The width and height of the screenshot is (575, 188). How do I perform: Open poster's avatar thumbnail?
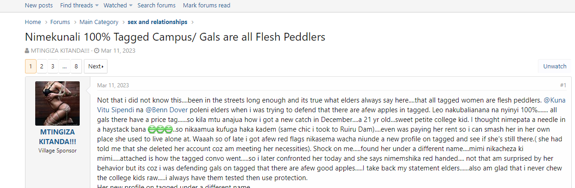[57, 103]
